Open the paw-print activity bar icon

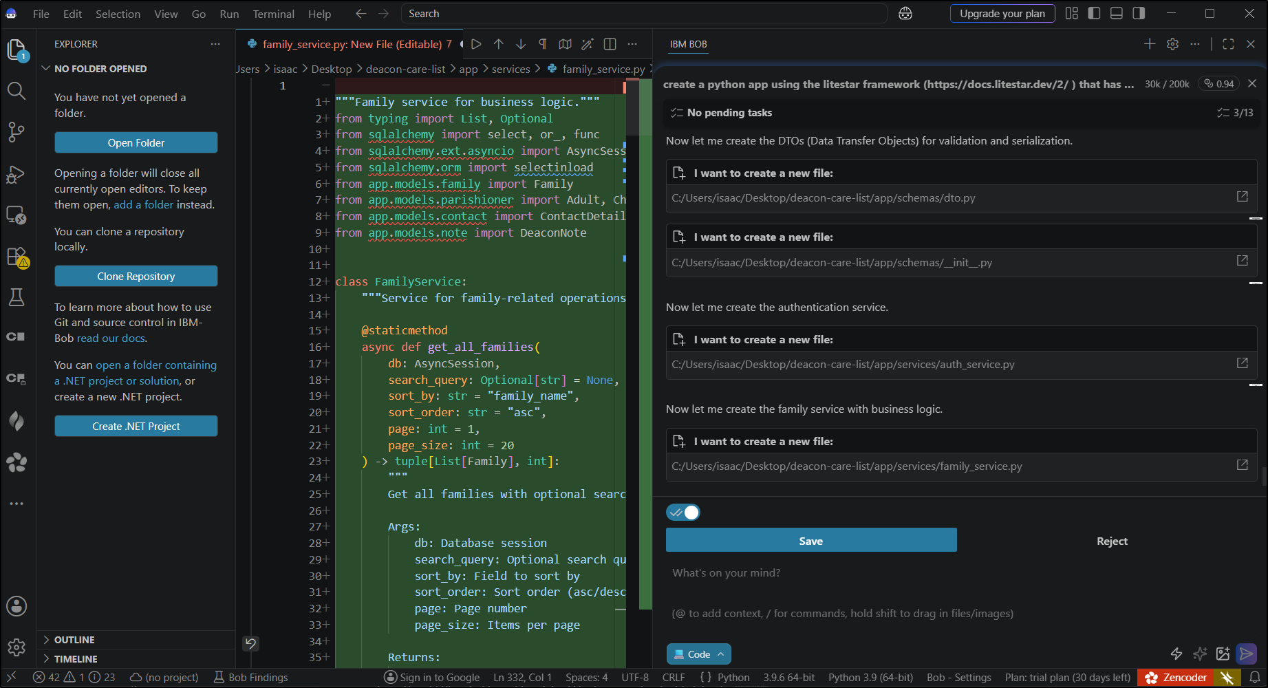(x=17, y=462)
